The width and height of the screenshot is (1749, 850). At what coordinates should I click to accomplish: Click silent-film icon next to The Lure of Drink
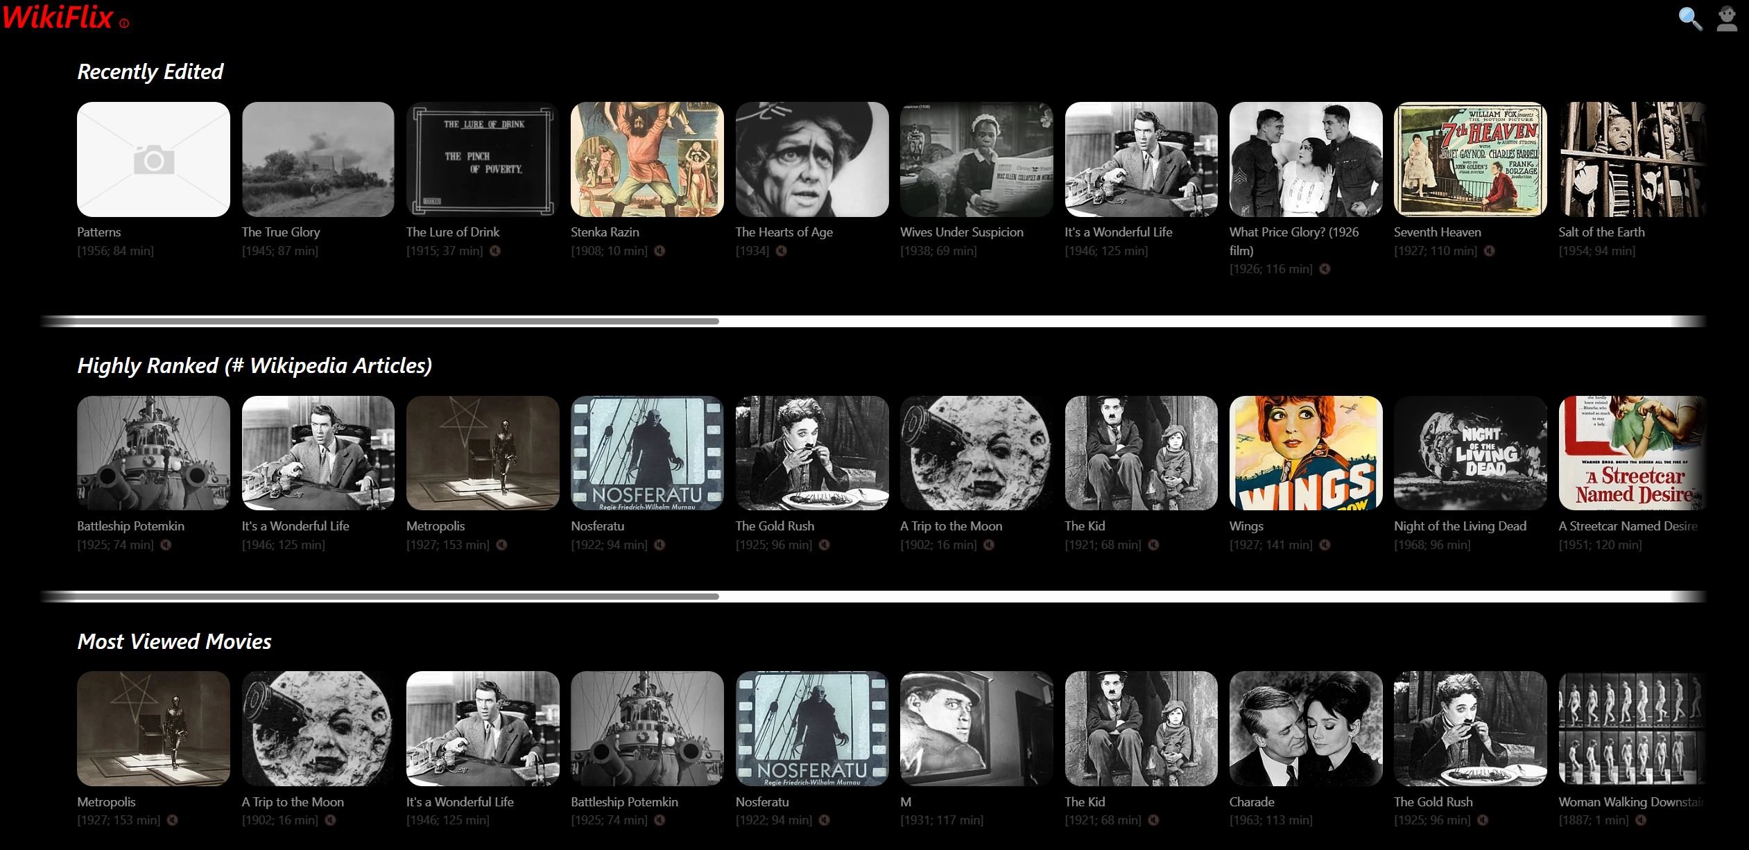pos(495,251)
